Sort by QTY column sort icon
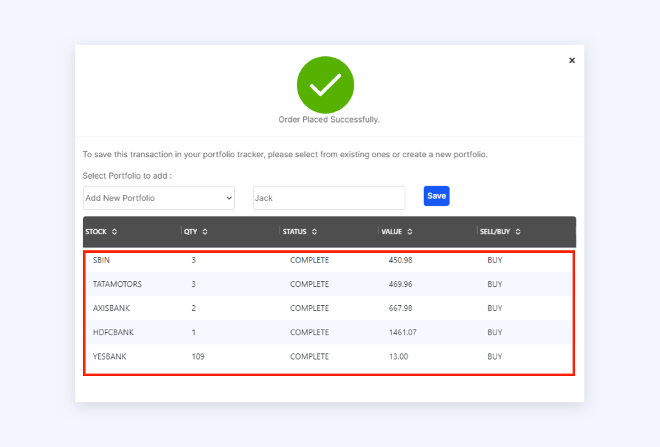This screenshot has width=660, height=447. pyautogui.click(x=205, y=232)
